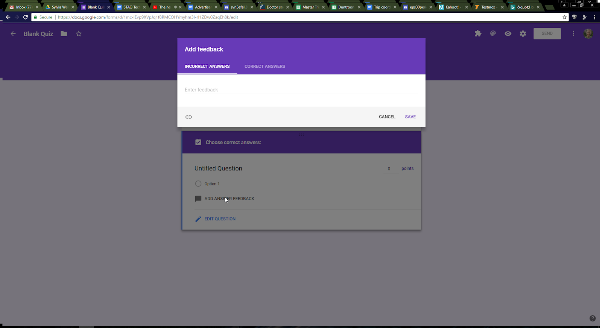Bookmark this page with the address bar star
The width and height of the screenshot is (602, 328).
point(564,17)
